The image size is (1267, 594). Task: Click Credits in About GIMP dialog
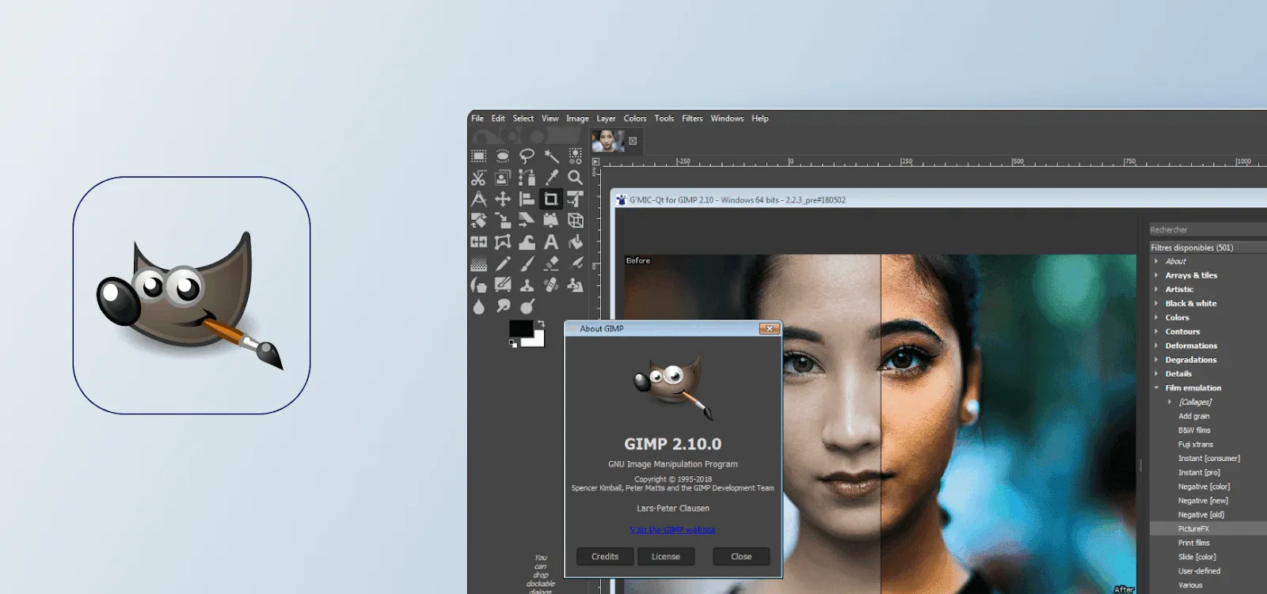[x=605, y=557]
